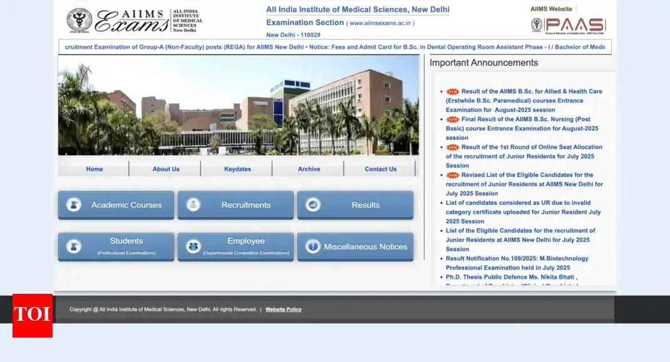Open Result Notification No.109/2025 M.Biotechnology
The height and width of the screenshot is (362, 670).
tap(517, 263)
